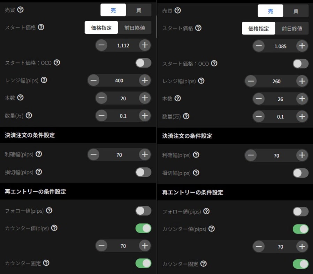Enable right 損切幅(pips) switch
The width and height of the screenshot is (313, 274).
[300, 173]
